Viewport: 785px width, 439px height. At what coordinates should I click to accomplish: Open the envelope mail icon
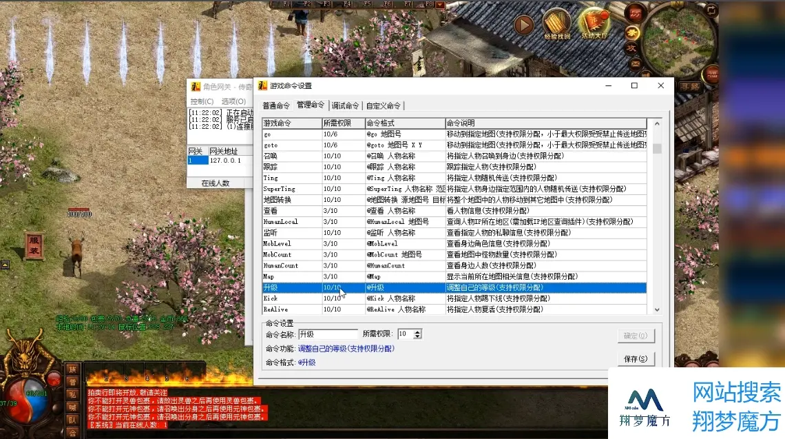pyautogui.click(x=636, y=63)
